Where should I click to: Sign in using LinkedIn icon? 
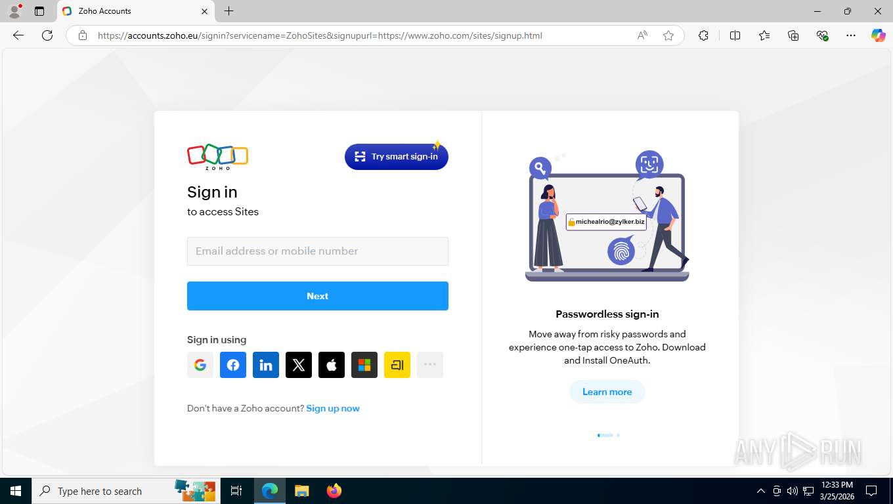(266, 365)
